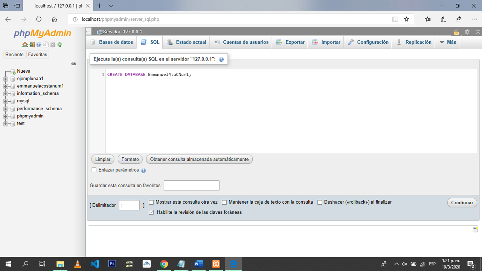Check Mostrar esta consulta otra vez

[151, 202]
